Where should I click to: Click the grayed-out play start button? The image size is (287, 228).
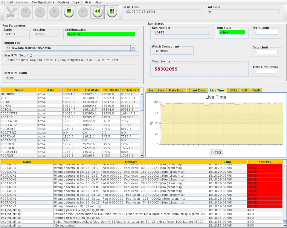[54, 12]
